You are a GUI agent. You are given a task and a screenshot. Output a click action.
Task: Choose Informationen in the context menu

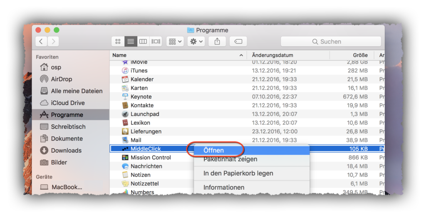tap(252, 188)
